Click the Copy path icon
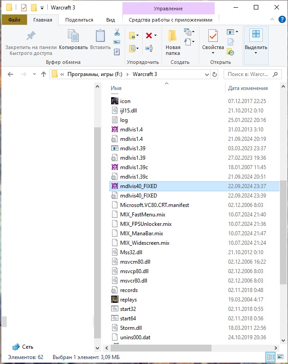Image resolution: width=288 pixels, height=364 pixels. [x=117, y=42]
